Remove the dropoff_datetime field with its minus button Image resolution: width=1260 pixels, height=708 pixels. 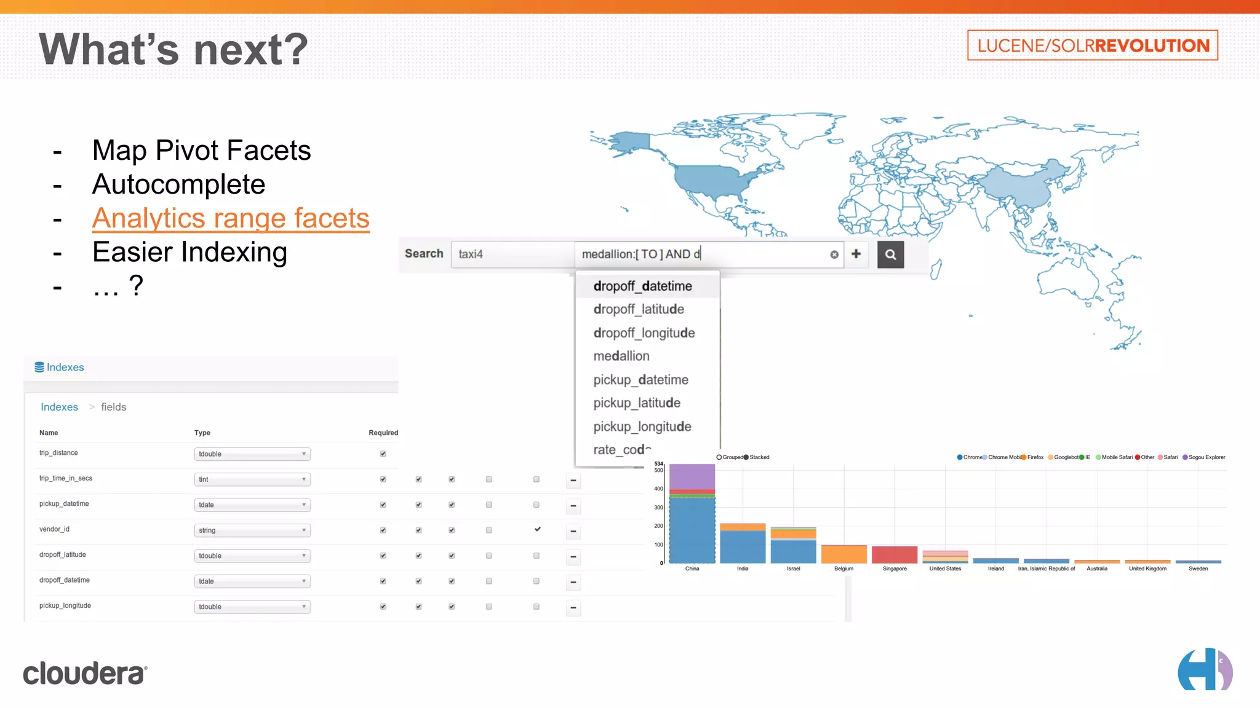573,582
